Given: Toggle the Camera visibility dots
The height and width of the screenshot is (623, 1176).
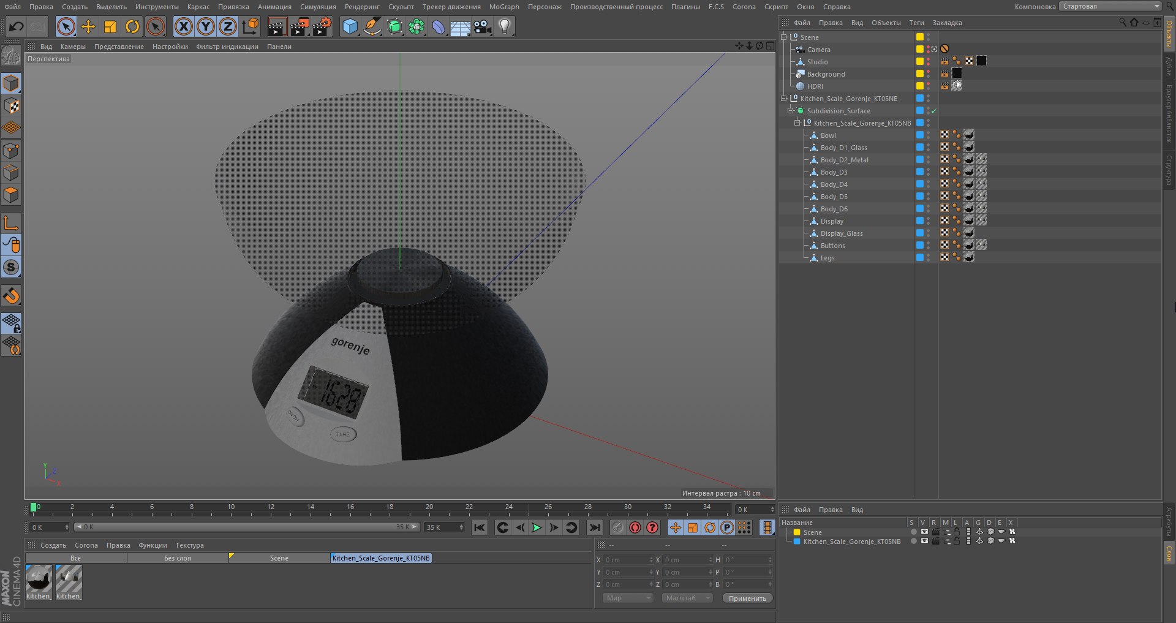Looking at the screenshot, I should click(x=928, y=49).
